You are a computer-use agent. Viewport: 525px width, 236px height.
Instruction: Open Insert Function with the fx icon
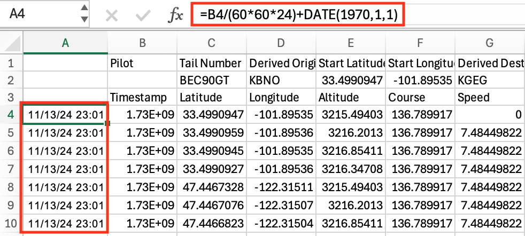(175, 15)
